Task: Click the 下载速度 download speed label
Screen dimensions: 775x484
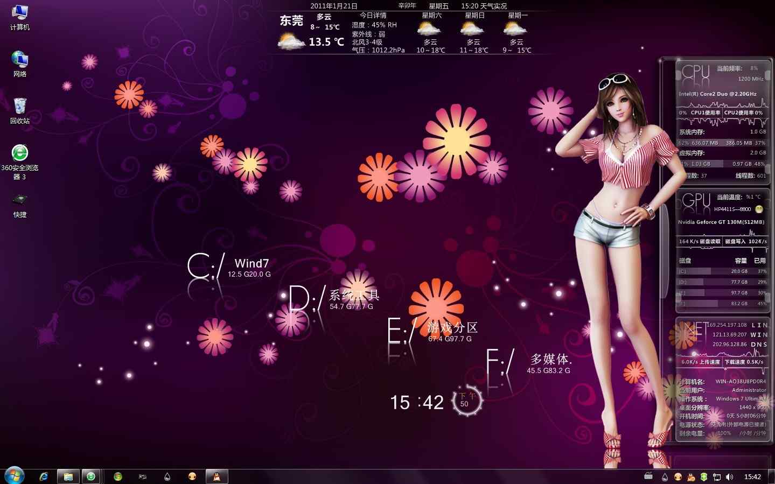Action: (x=735, y=362)
